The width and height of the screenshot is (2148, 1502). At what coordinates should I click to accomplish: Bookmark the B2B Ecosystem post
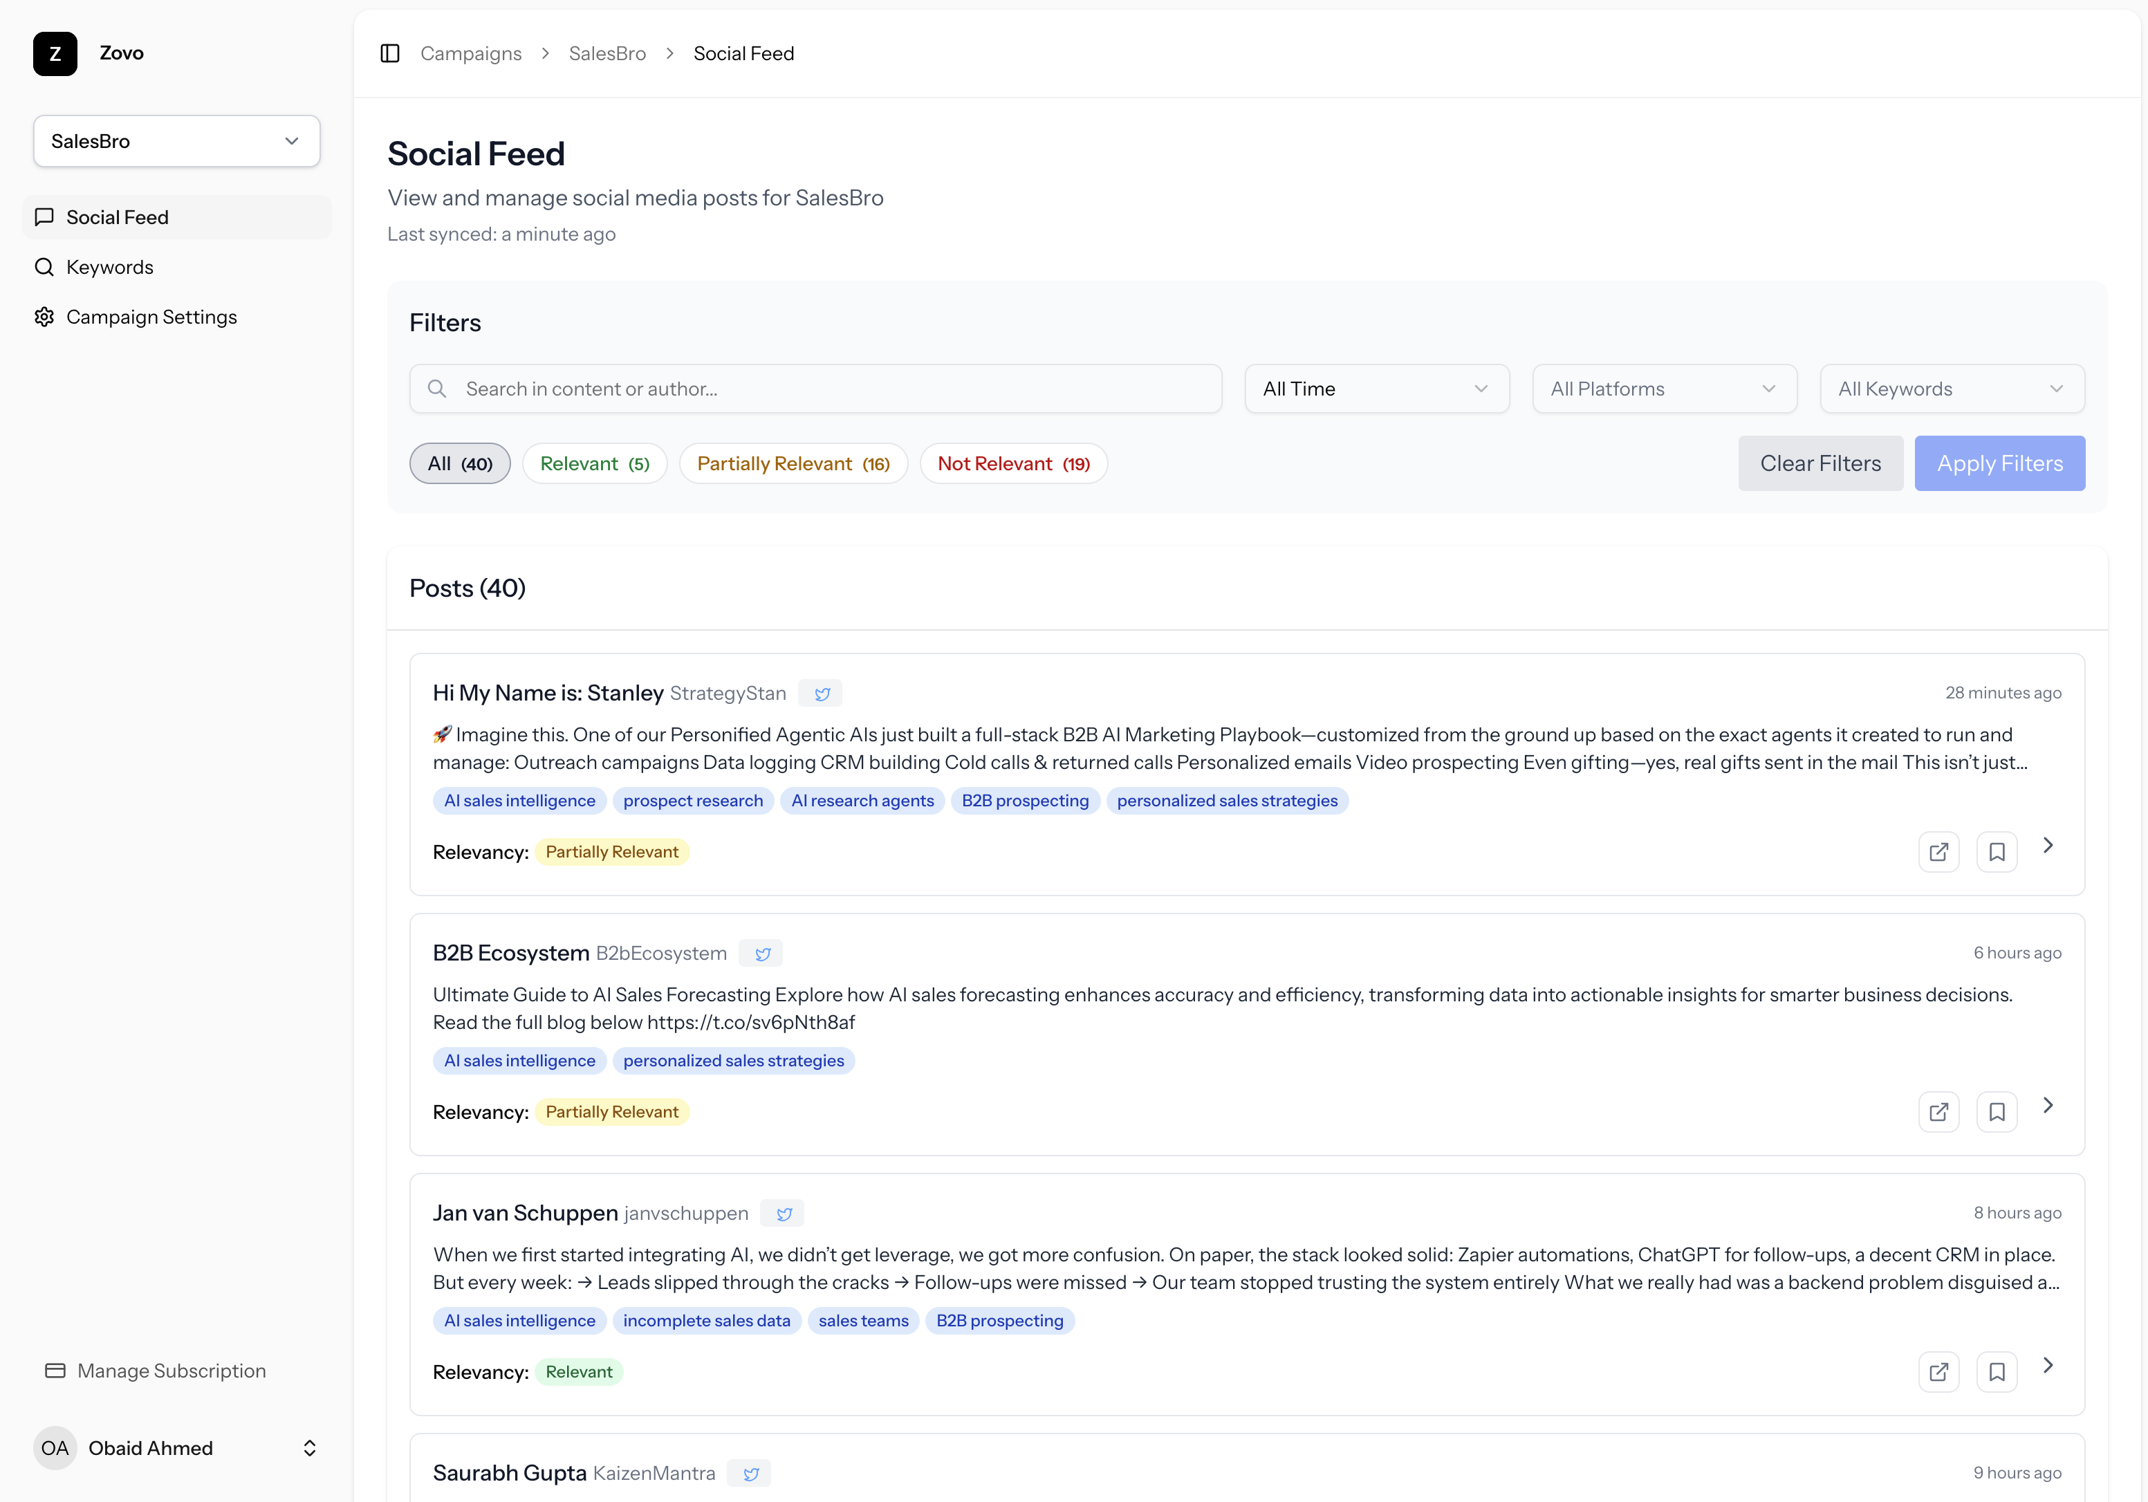point(1997,1112)
